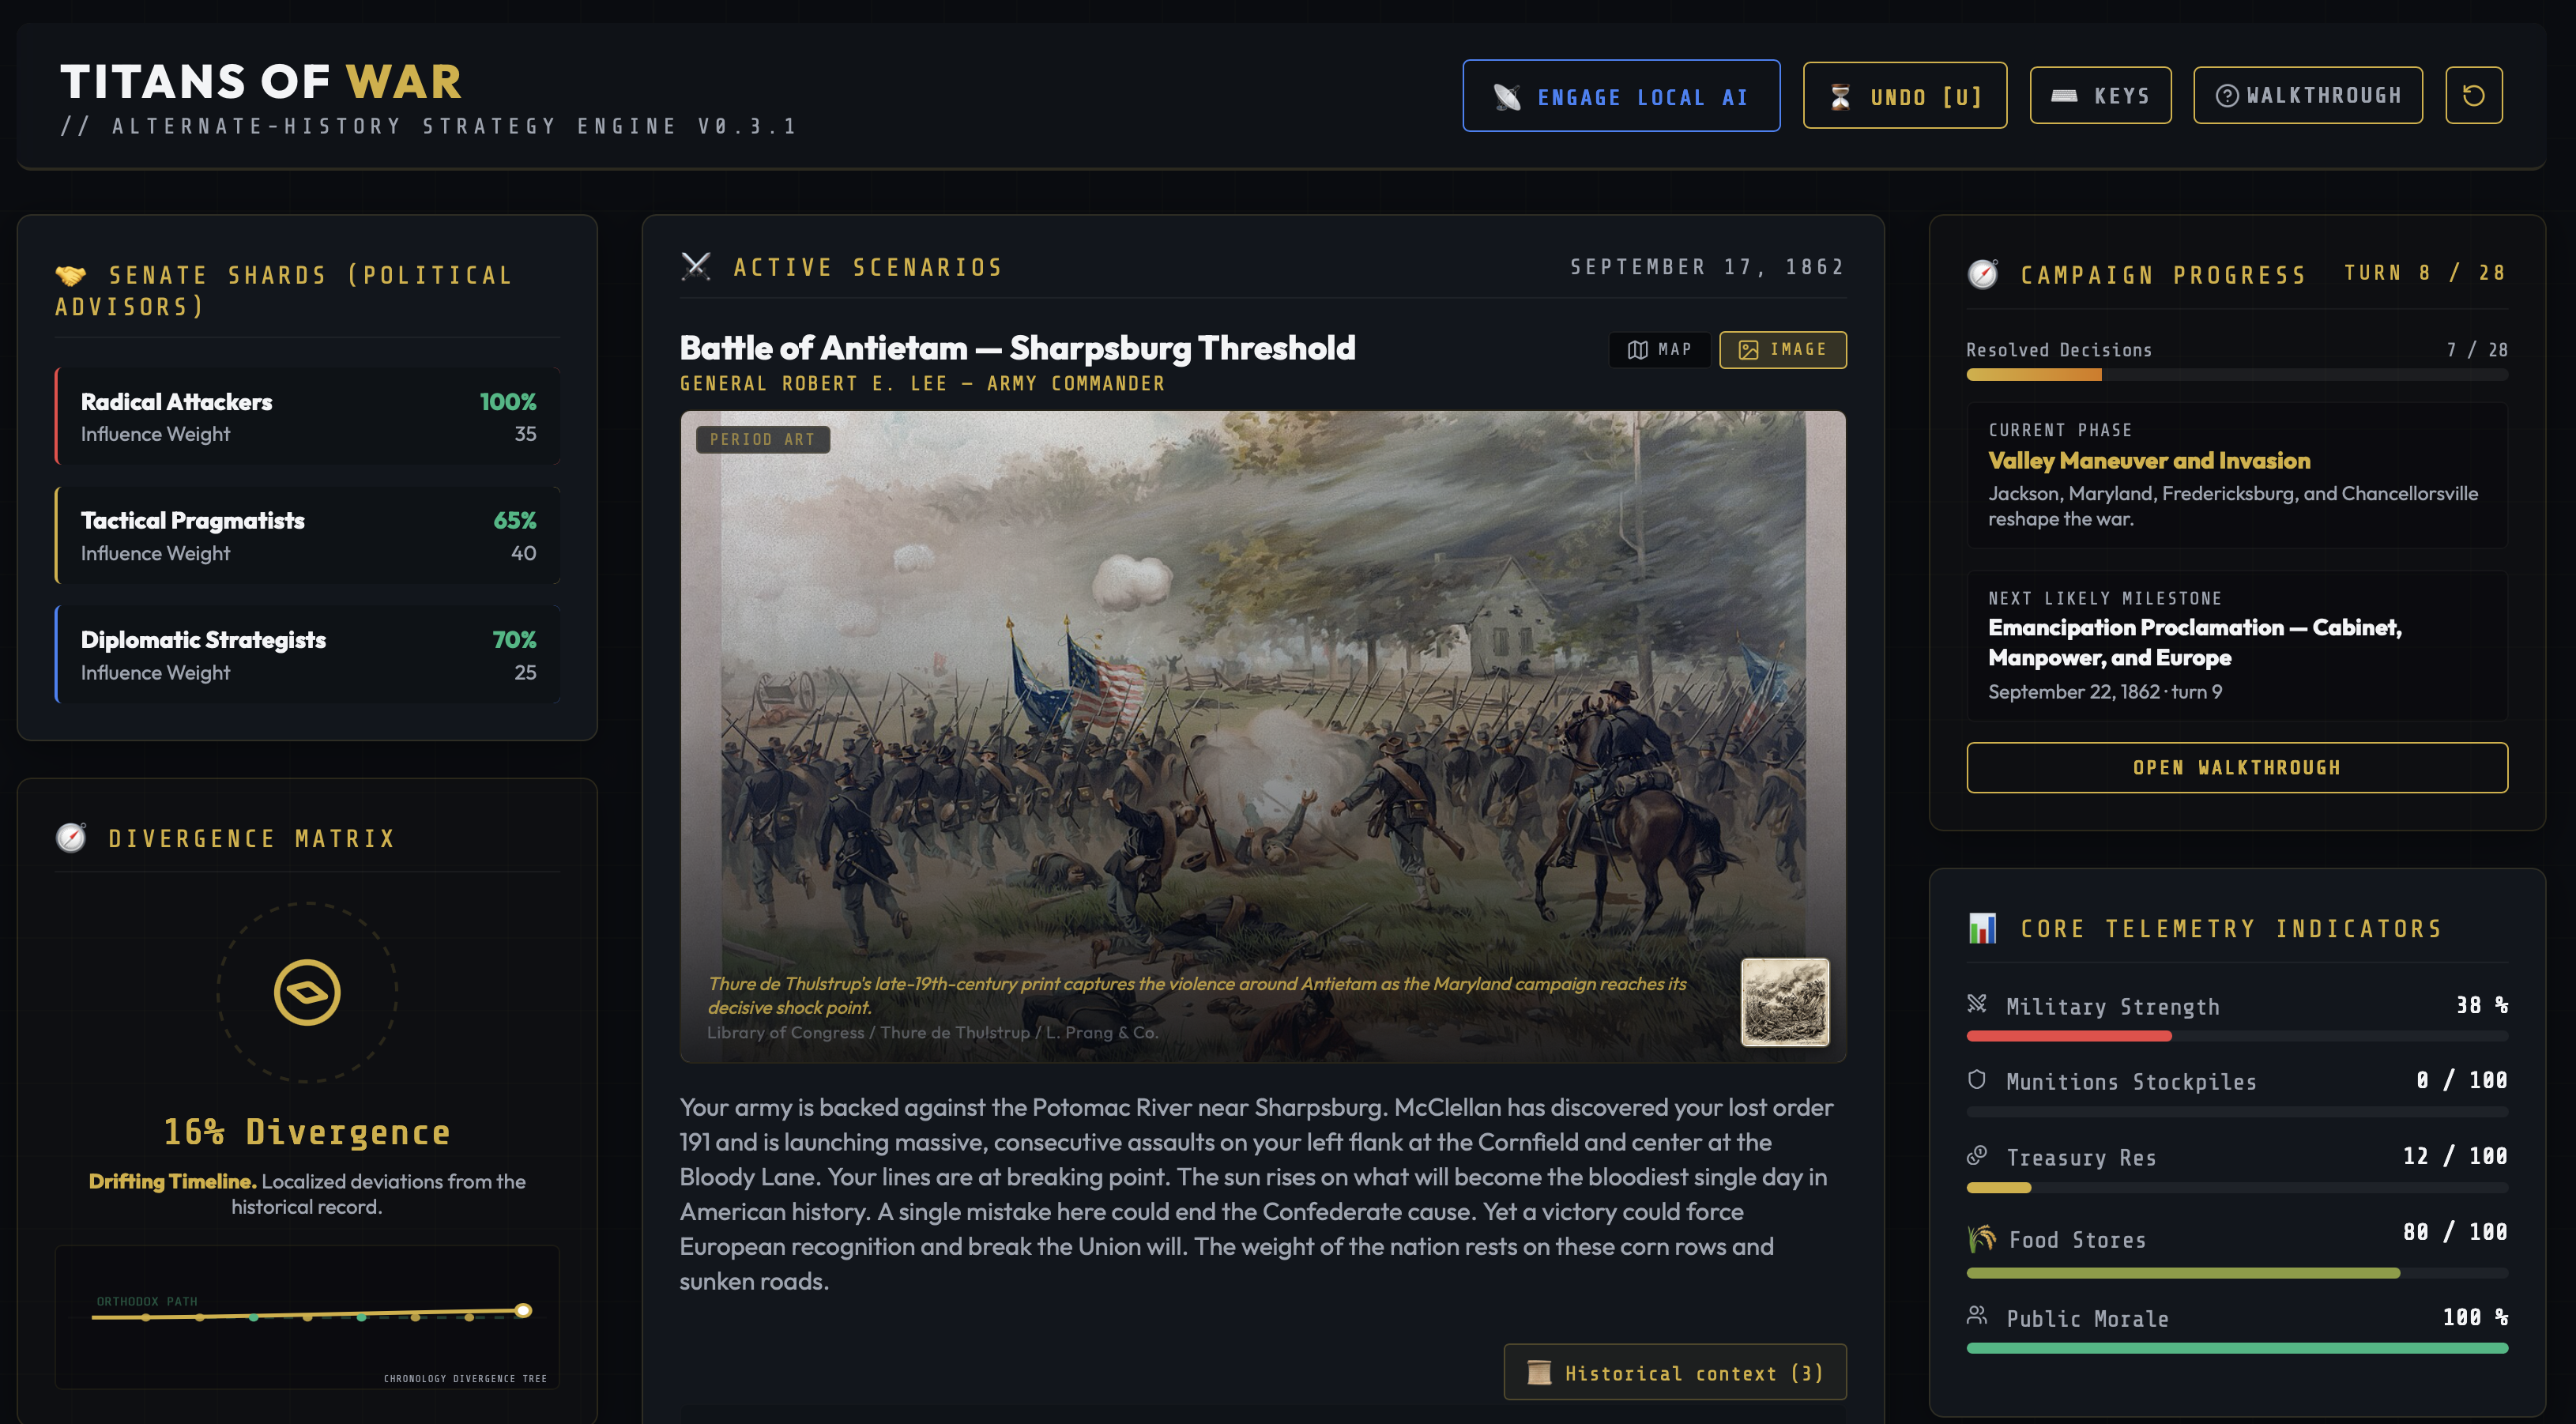Click the Antietam print thumbnail

pos(1785,1002)
